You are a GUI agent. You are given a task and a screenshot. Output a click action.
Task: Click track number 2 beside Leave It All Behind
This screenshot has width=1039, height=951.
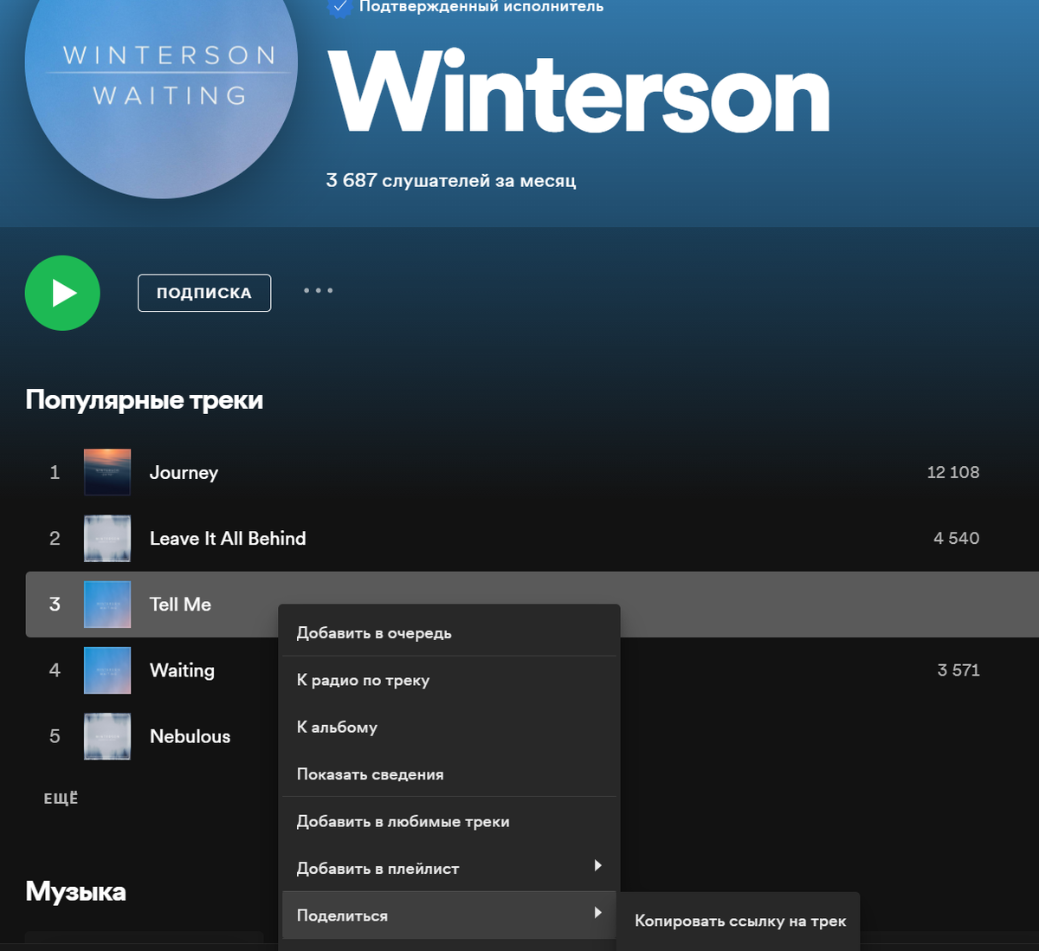pyautogui.click(x=55, y=538)
